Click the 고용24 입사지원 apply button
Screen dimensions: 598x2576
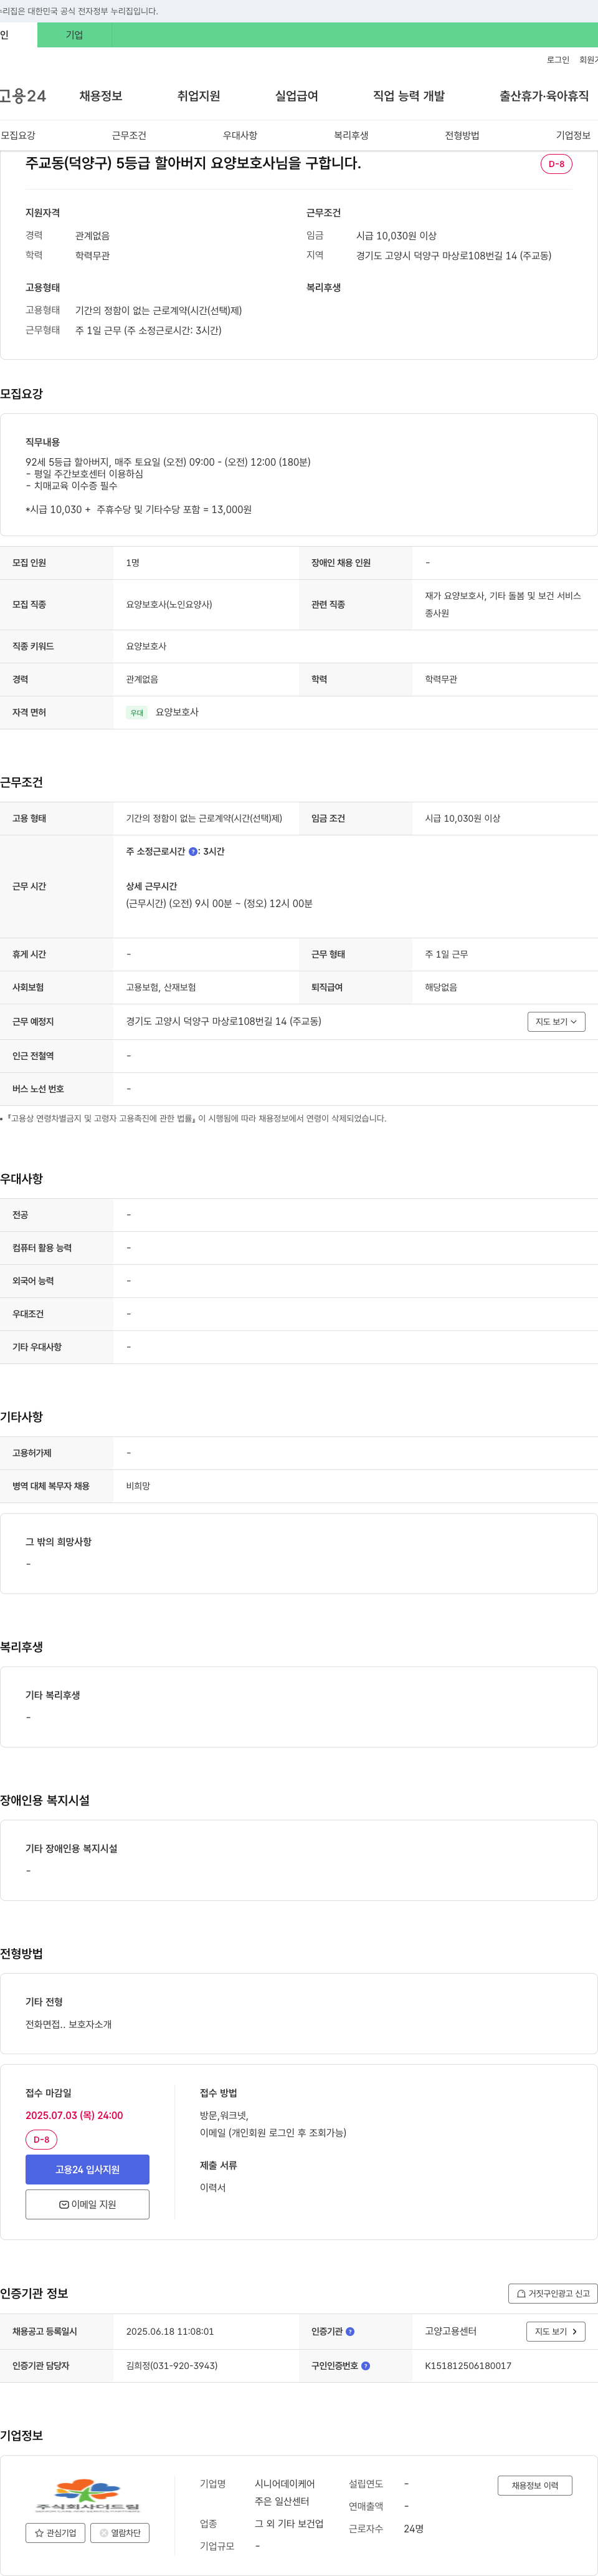pyautogui.click(x=87, y=2169)
